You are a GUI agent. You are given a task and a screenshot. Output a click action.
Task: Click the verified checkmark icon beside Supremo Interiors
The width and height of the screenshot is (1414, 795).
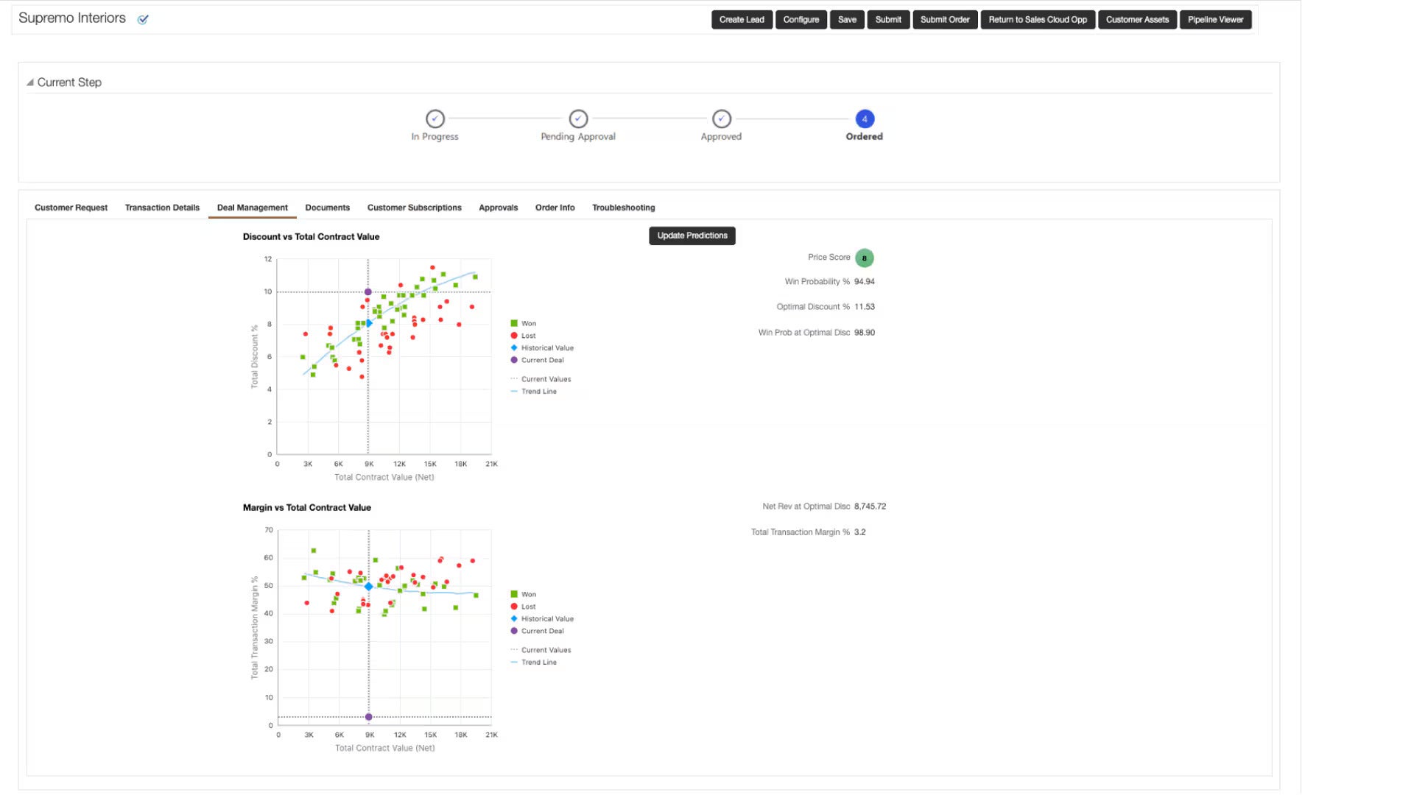point(143,20)
